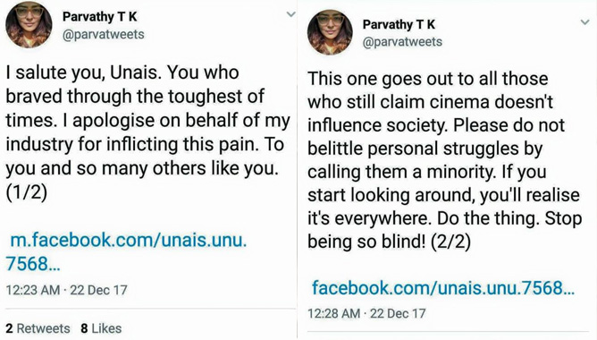
Task: Click the 12:23 AM timestamp
Action: coord(33,290)
